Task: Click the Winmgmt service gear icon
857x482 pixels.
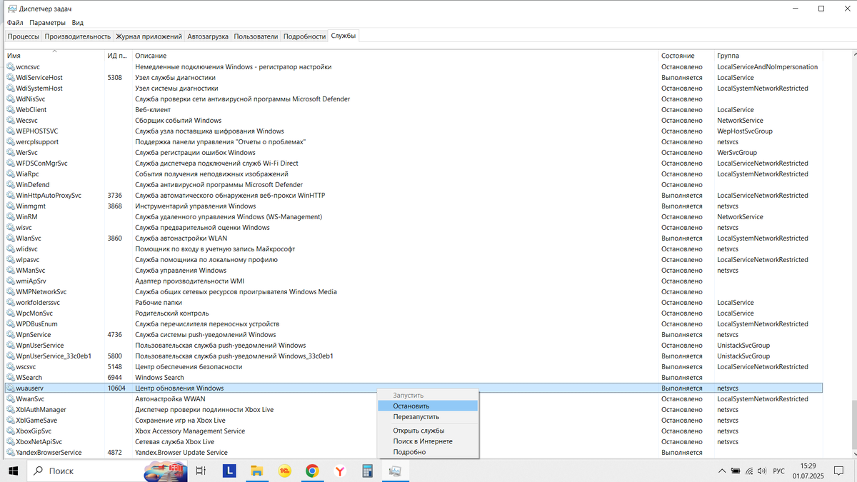Action: 10,206
